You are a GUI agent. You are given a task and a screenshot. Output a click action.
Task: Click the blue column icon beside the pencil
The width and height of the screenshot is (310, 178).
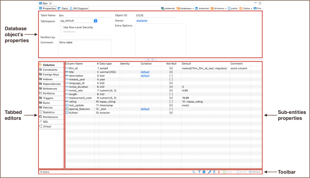[x=214, y=172]
